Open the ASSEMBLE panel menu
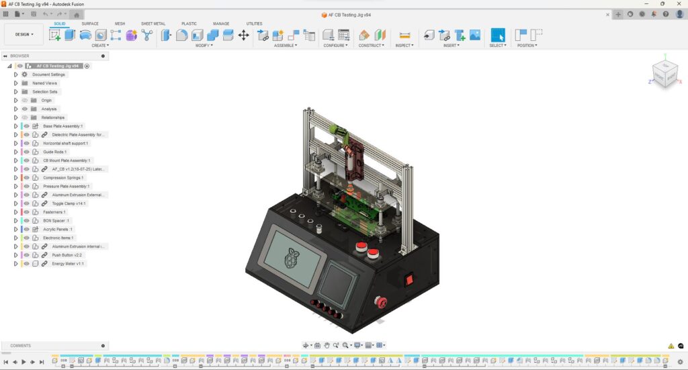This screenshot has width=688, height=370. [286, 46]
